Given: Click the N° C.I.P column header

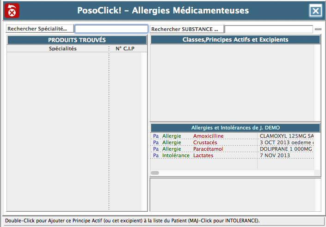Looking at the screenshot, I should (x=125, y=49).
